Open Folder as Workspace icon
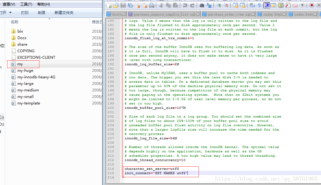 (295, 5)
